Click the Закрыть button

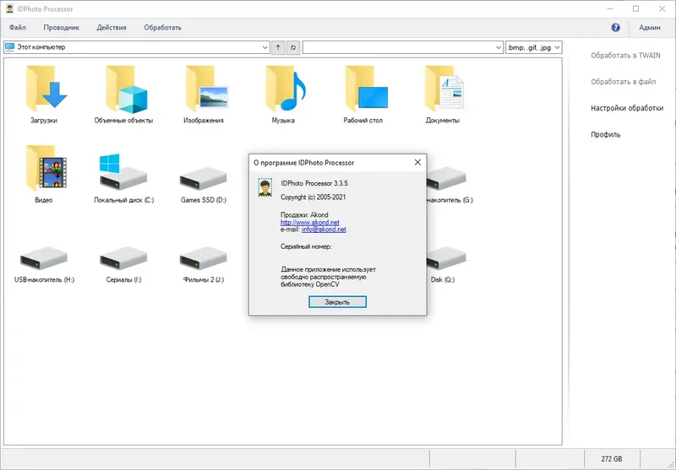pyautogui.click(x=337, y=302)
